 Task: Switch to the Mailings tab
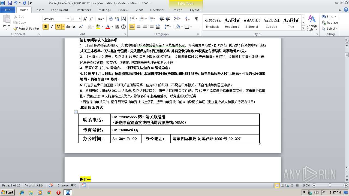[105, 10]
